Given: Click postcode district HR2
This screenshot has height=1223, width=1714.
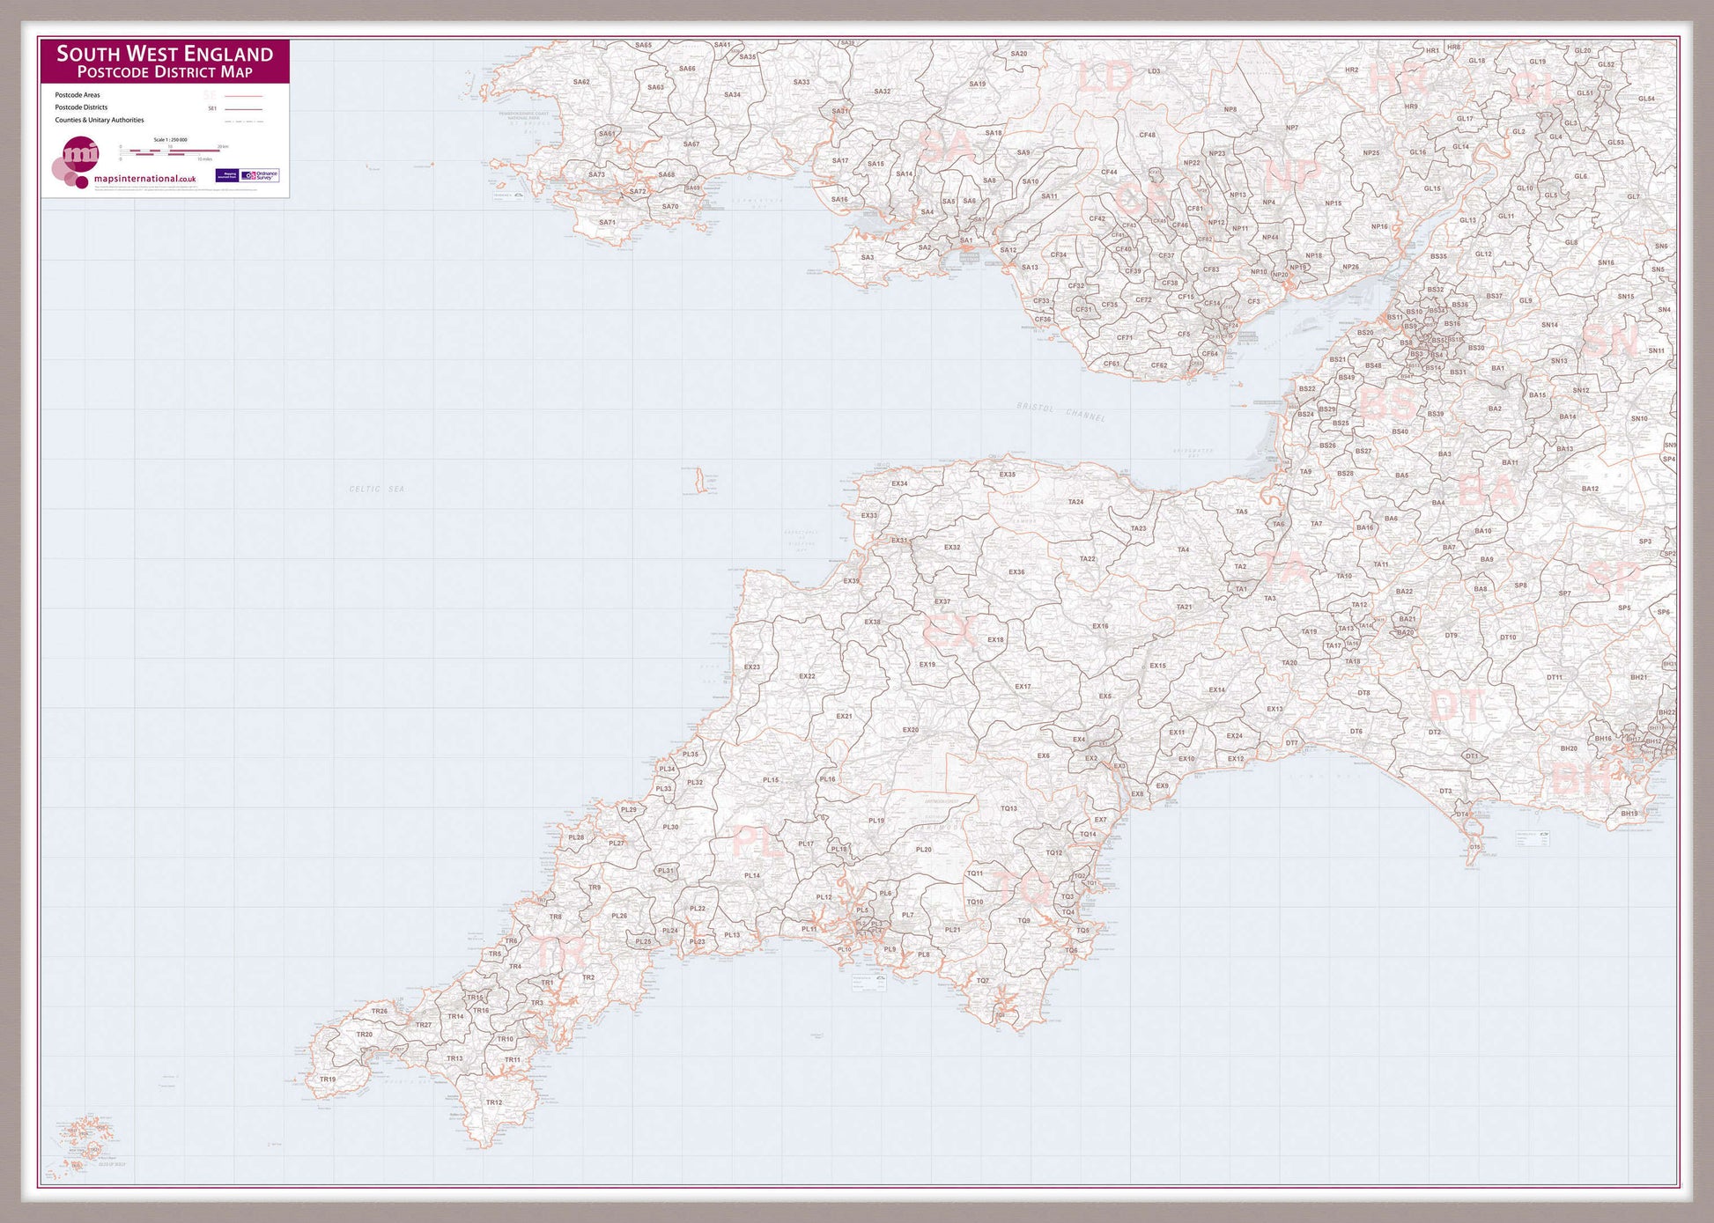Looking at the screenshot, I should click(1351, 70).
